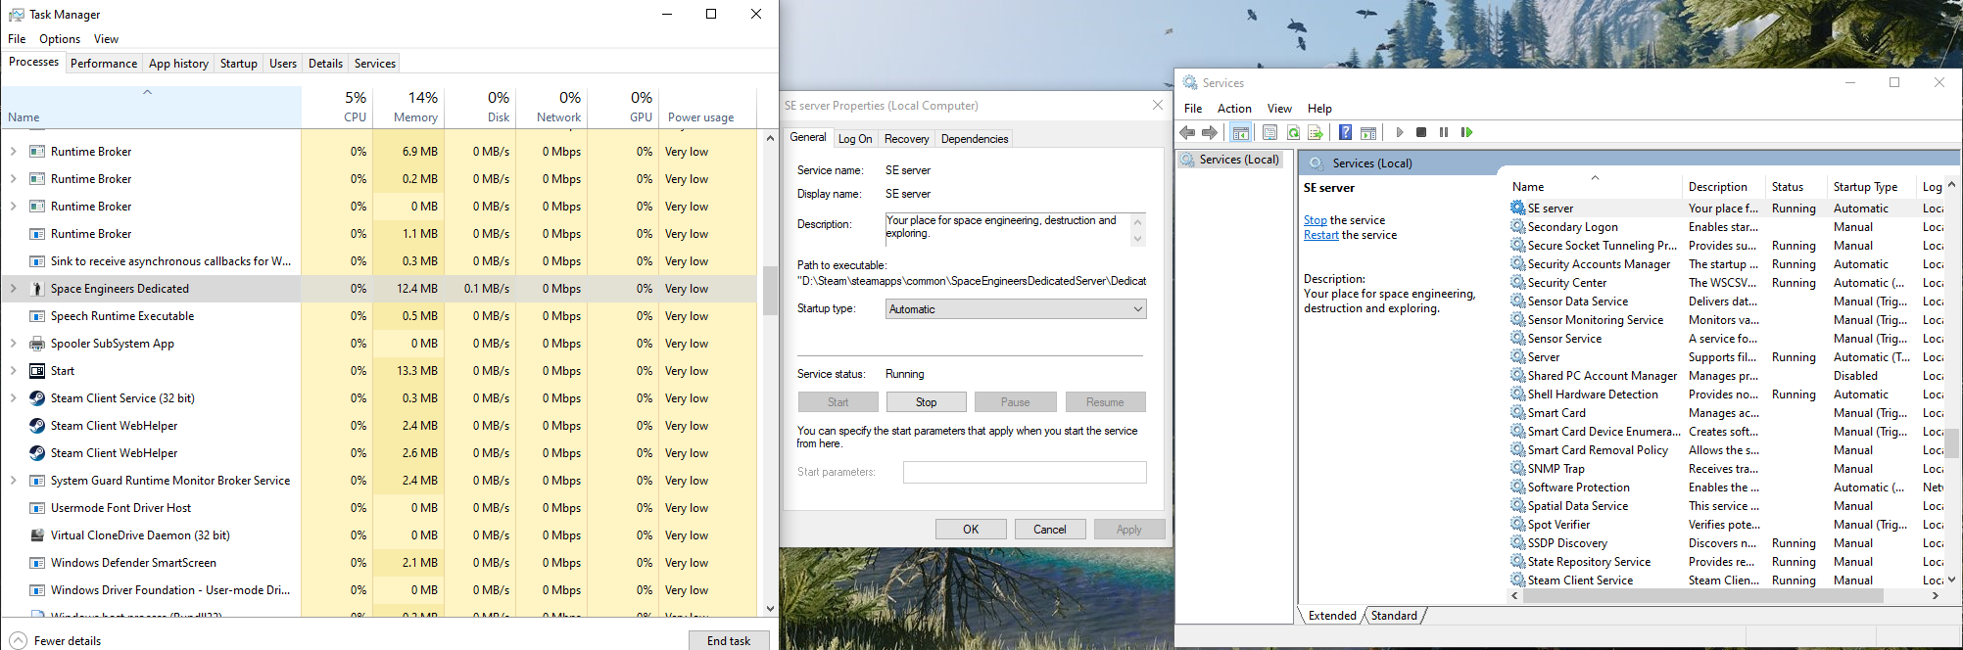Click the Pause Service toolbar icon
The image size is (1963, 650).
pos(1444,132)
